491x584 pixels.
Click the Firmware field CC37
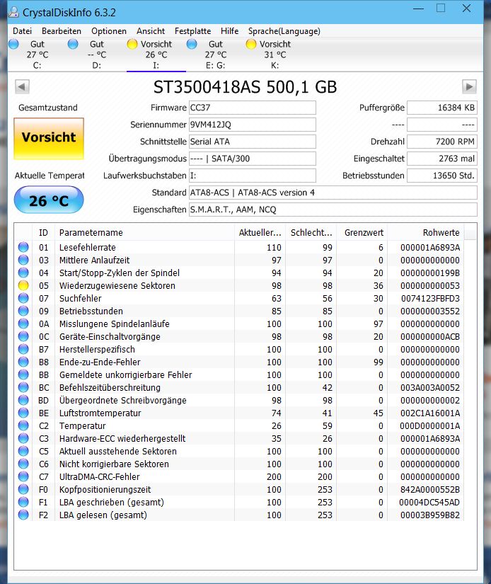pyautogui.click(x=253, y=108)
